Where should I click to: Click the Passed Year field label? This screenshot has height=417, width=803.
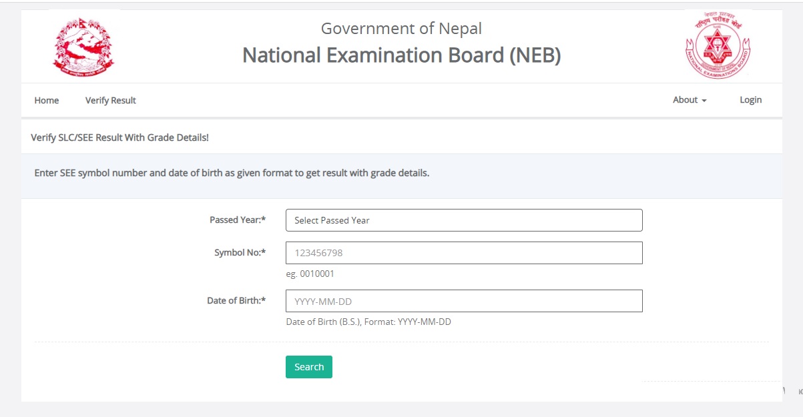pos(238,220)
